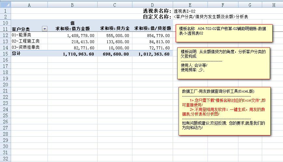Select column B header
Screen dimensions: 283x162
(x=72, y=5)
